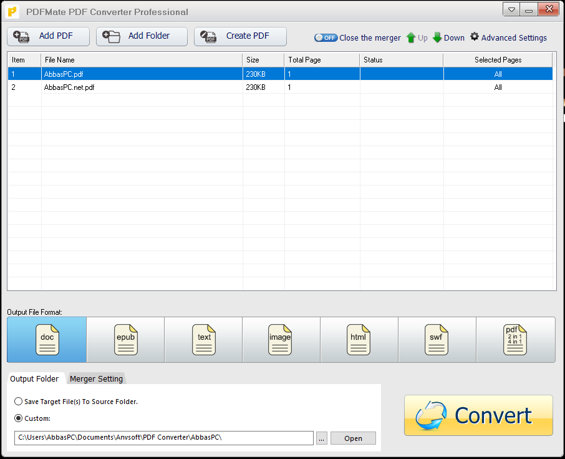Click the Total Page column header
The image size is (565, 459).
pyautogui.click(x=322, y=60)
